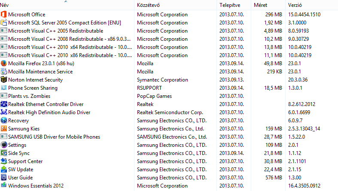Sort list by the Név column header

point(67,5)
